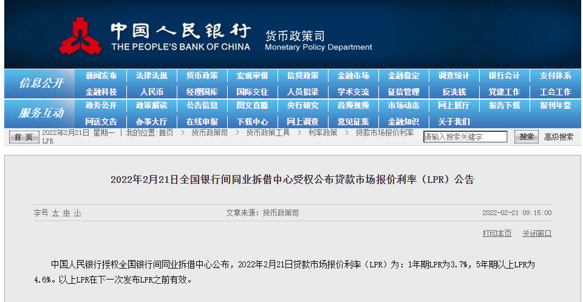Go to 图文直播 page

[252, 106]
